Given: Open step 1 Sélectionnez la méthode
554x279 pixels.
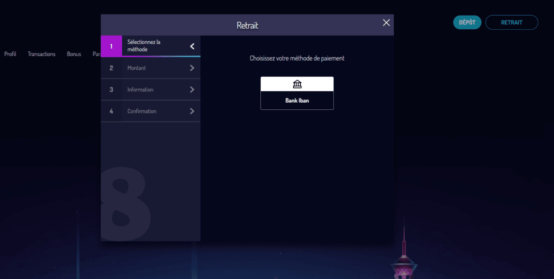Looking at the screenshot, I should (x=150, y=46).
